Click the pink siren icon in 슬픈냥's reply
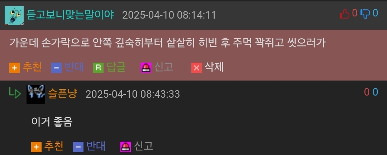This screenshot has width=387, height=155. (125, 147)
